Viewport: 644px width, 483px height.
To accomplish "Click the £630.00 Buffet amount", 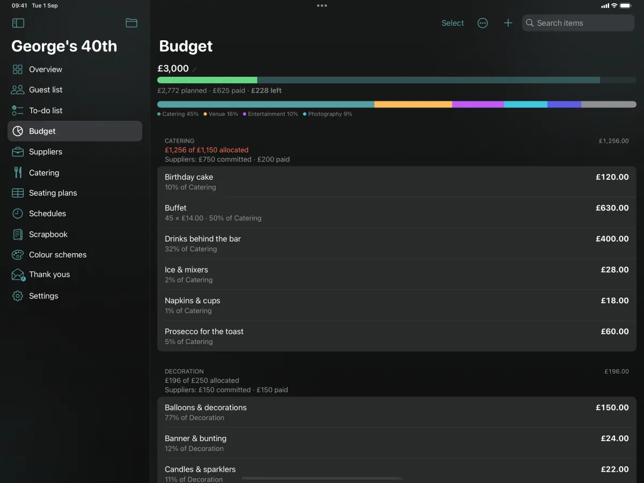I will 612,208.
